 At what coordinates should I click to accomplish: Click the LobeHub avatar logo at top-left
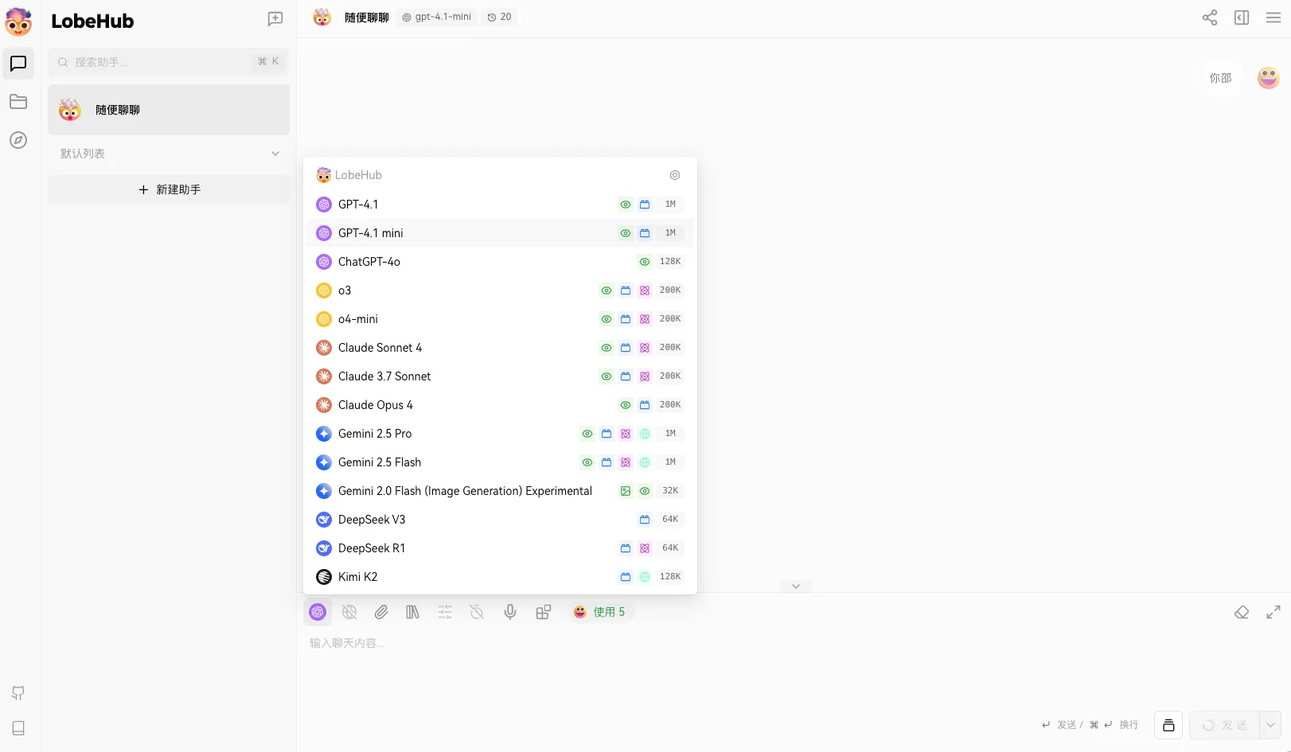pyautogui.click(x=18, y=21)
